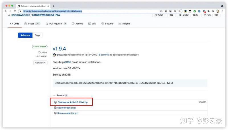Download ShadowsocksX-NG.1.9.4.zip
Image resolution: width=228 pixels, height=130 pixels.
coord(73,102)
